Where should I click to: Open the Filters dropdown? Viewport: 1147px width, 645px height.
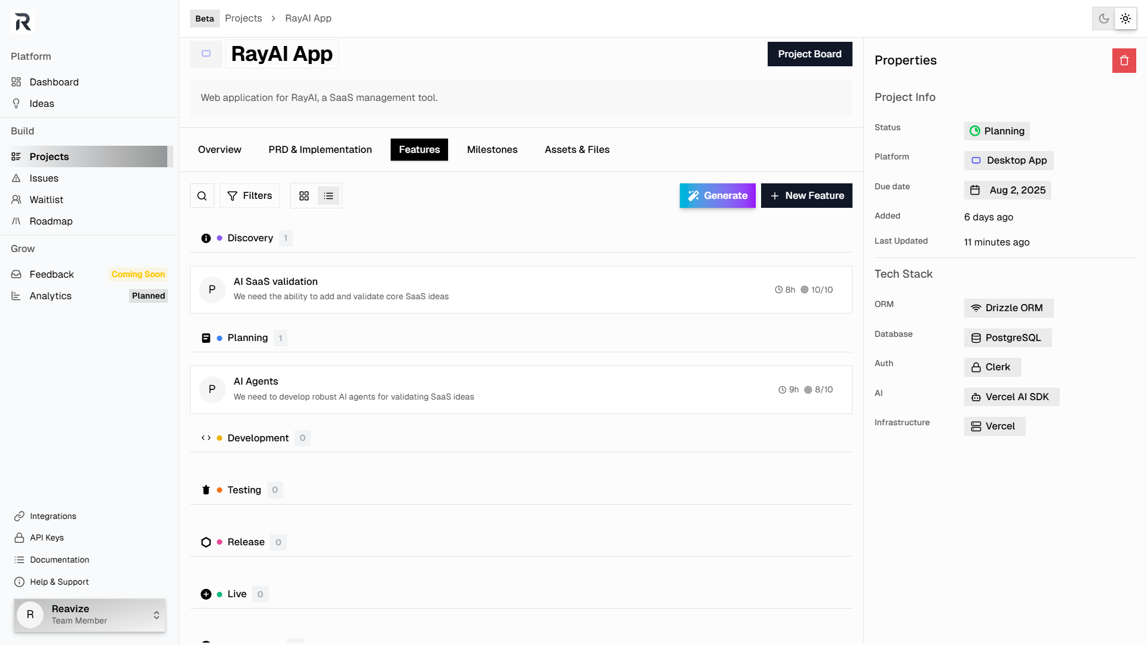[250, 195]
